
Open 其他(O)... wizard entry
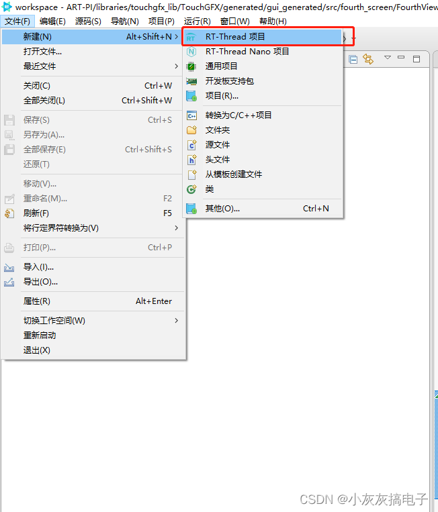[263, 208]
